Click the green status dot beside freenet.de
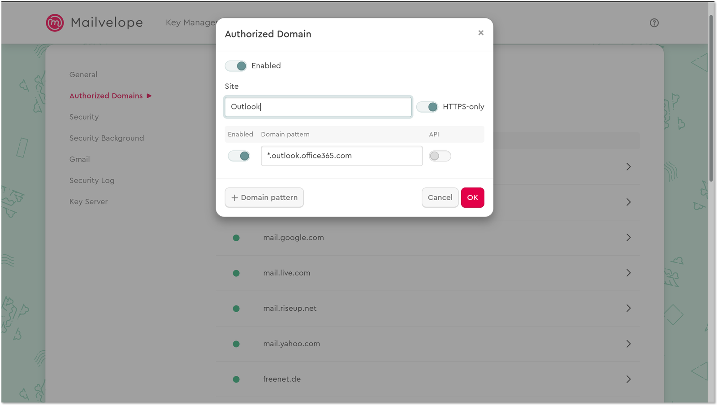 tap(236, 379)
